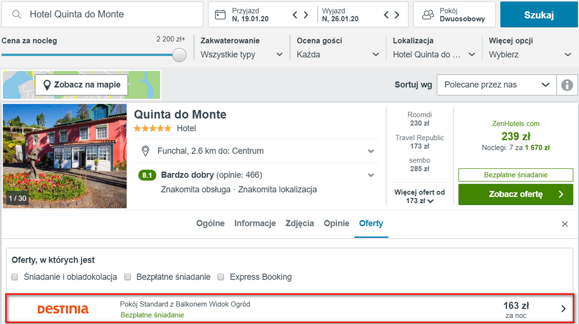Click the sorting info icon

[x=567, y=85]
